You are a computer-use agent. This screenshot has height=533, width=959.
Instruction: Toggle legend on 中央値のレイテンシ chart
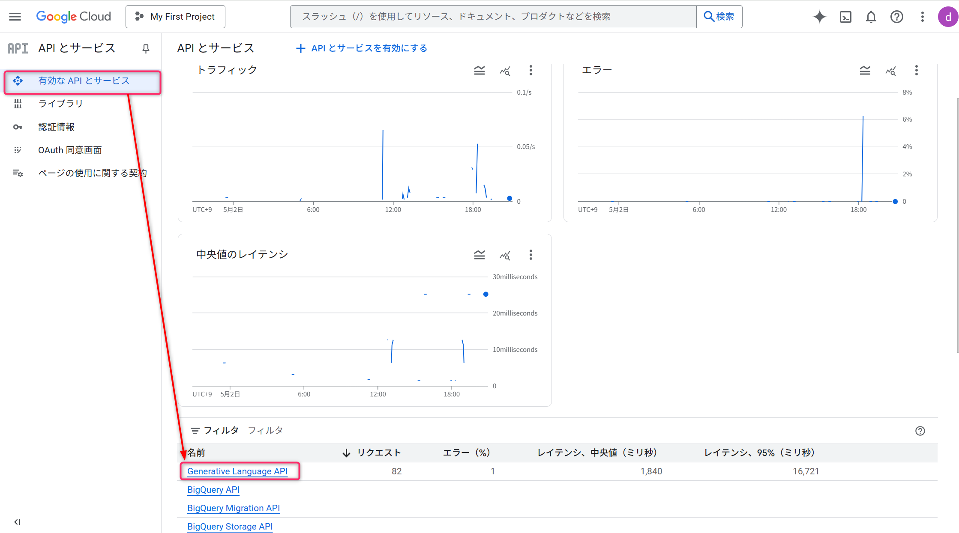[x=479, y=255]
